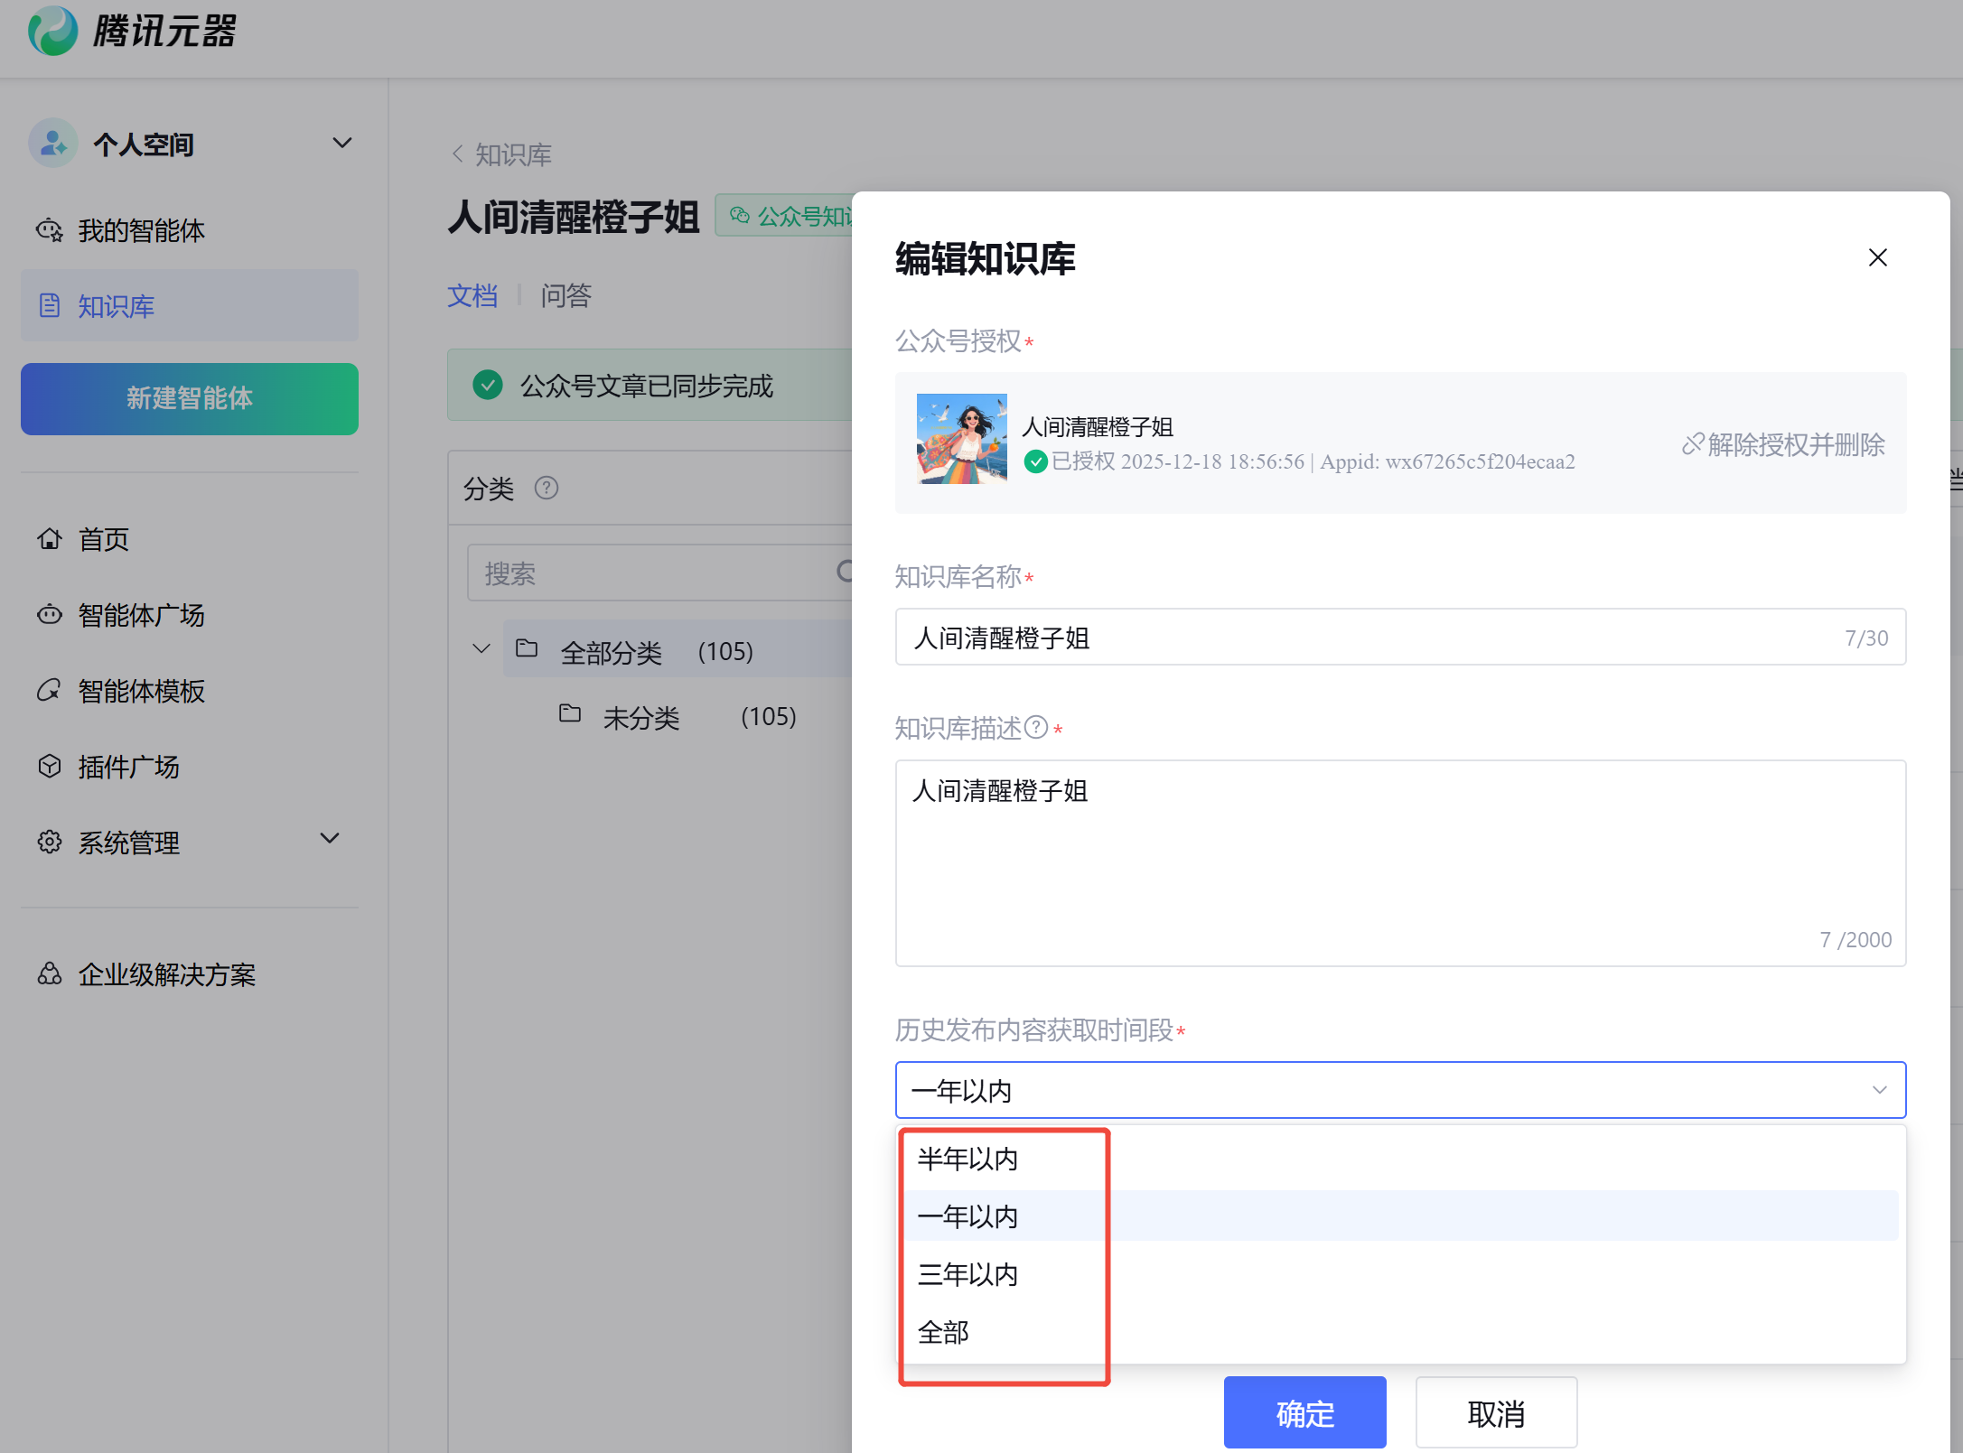Expand the 个人空间 workspace dropdown
This screenshot has height=1453, width=1963.
(341, 144)
